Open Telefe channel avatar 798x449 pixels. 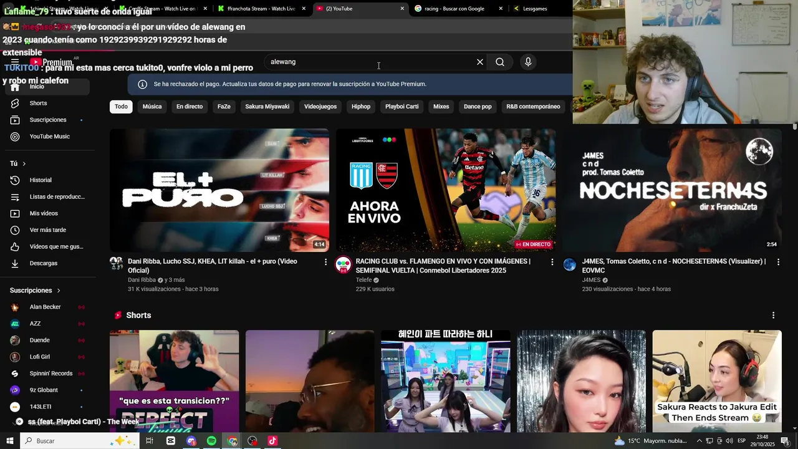(x=343, y=264)
